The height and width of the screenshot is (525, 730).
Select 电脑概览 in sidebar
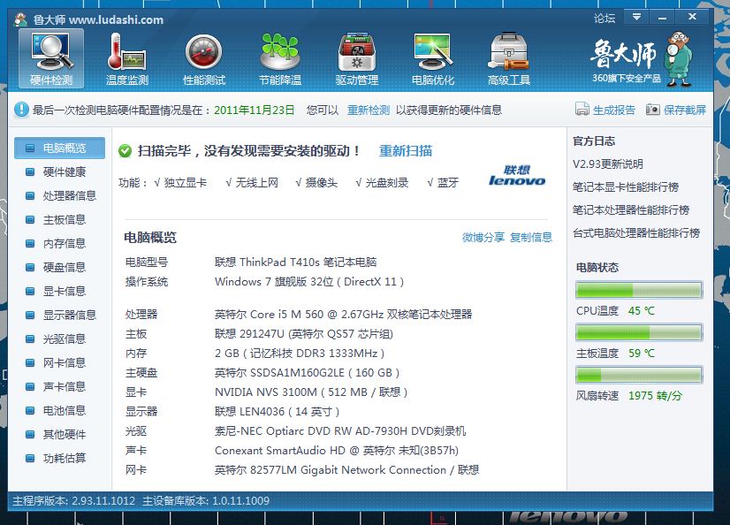pyautogui.click(x=59, y=148)
